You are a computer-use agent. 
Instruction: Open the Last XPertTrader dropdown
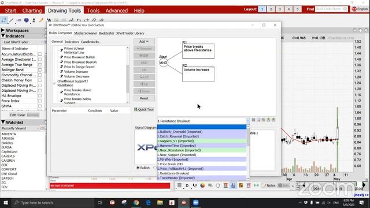point(42,42)
